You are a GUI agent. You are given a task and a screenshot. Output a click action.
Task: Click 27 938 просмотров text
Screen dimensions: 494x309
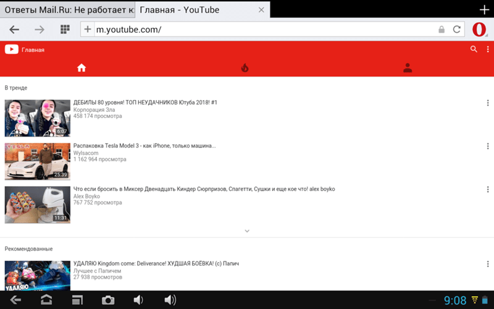[x=98, y=277]
